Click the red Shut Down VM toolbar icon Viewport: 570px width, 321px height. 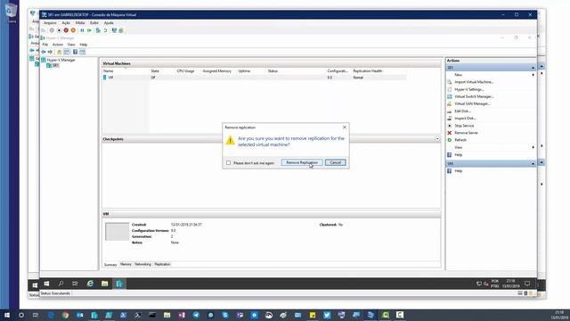[x=66, y=30]
